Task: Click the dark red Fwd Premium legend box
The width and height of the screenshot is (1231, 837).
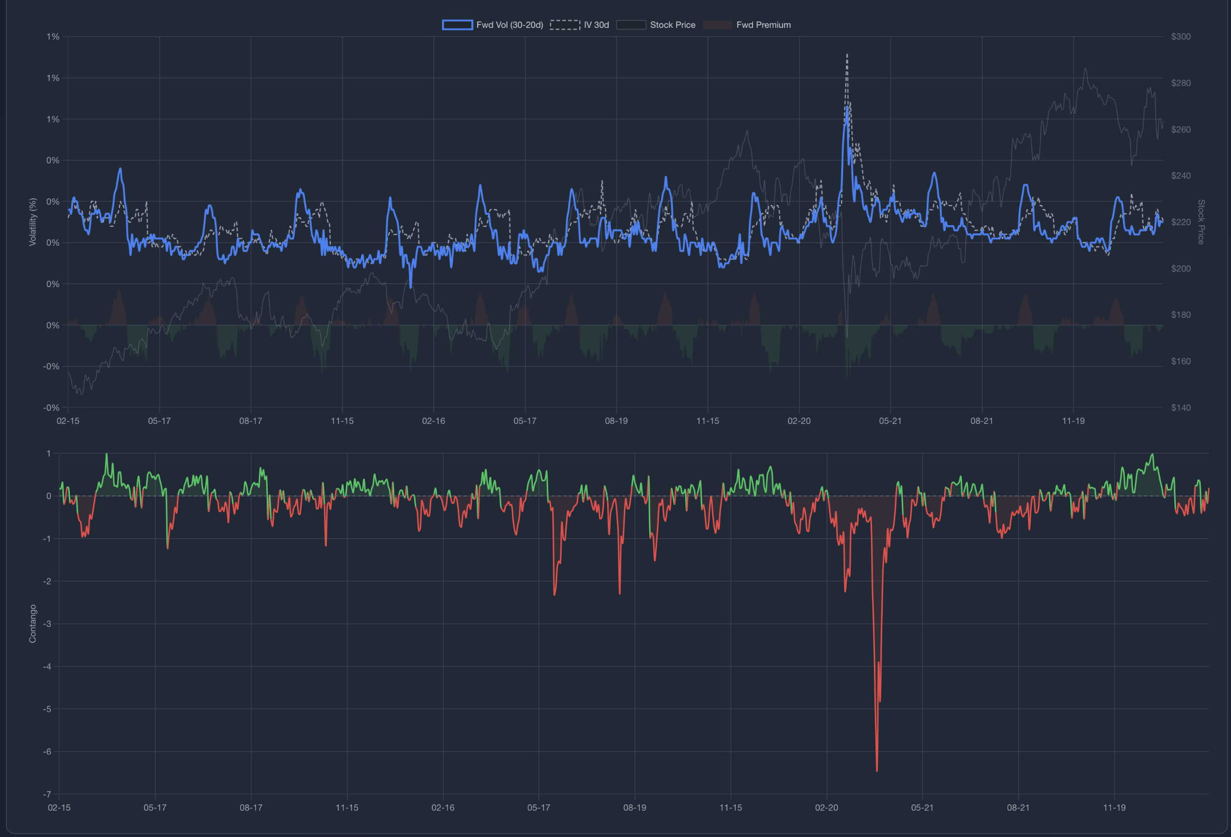Action: (717, 24)
